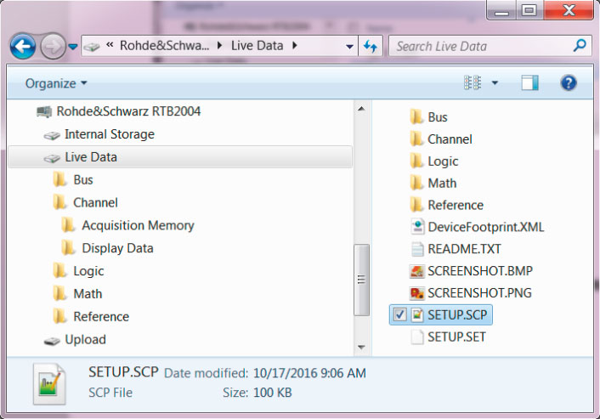Uncheck the SETUP.SCP checkbox
Screen dimensions: 600x419
(x=400, y=314)
